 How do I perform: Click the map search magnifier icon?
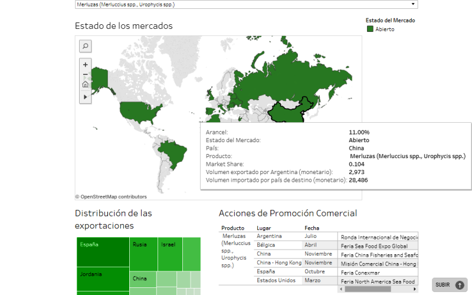pyautogui.click(x=85, y=46)
